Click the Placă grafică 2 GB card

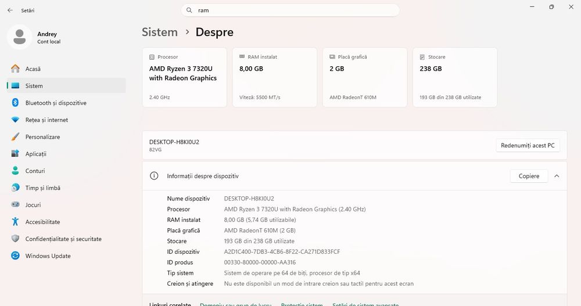pyautogui.click(x=365, y=77)
